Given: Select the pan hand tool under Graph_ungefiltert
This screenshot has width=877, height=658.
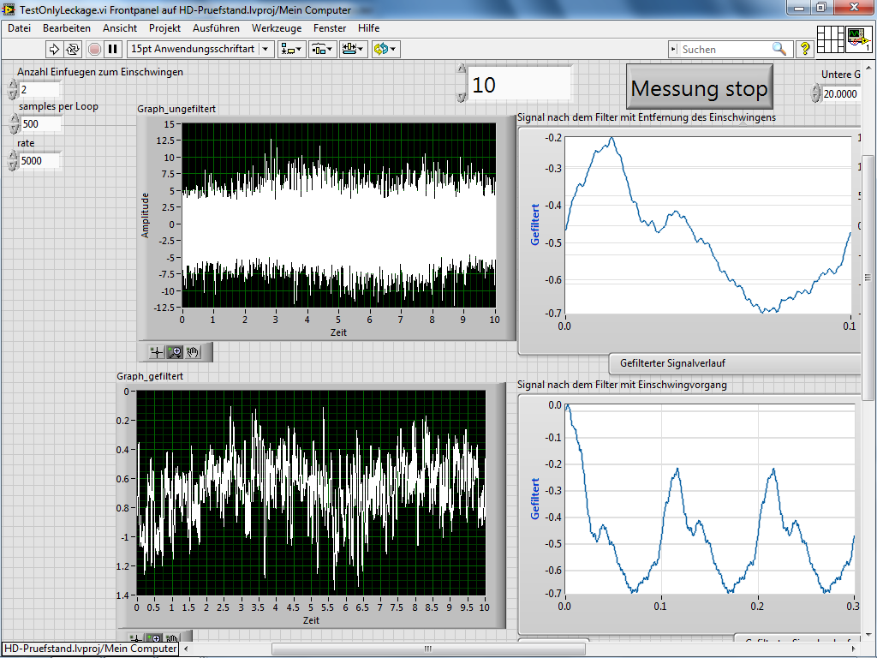Looking at the screenshot, I should tap(193, 352).
